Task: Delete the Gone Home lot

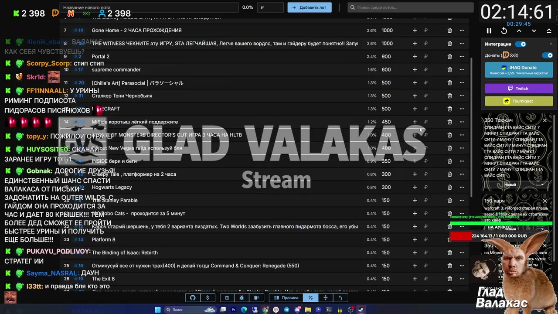Action: click(449, 31)
